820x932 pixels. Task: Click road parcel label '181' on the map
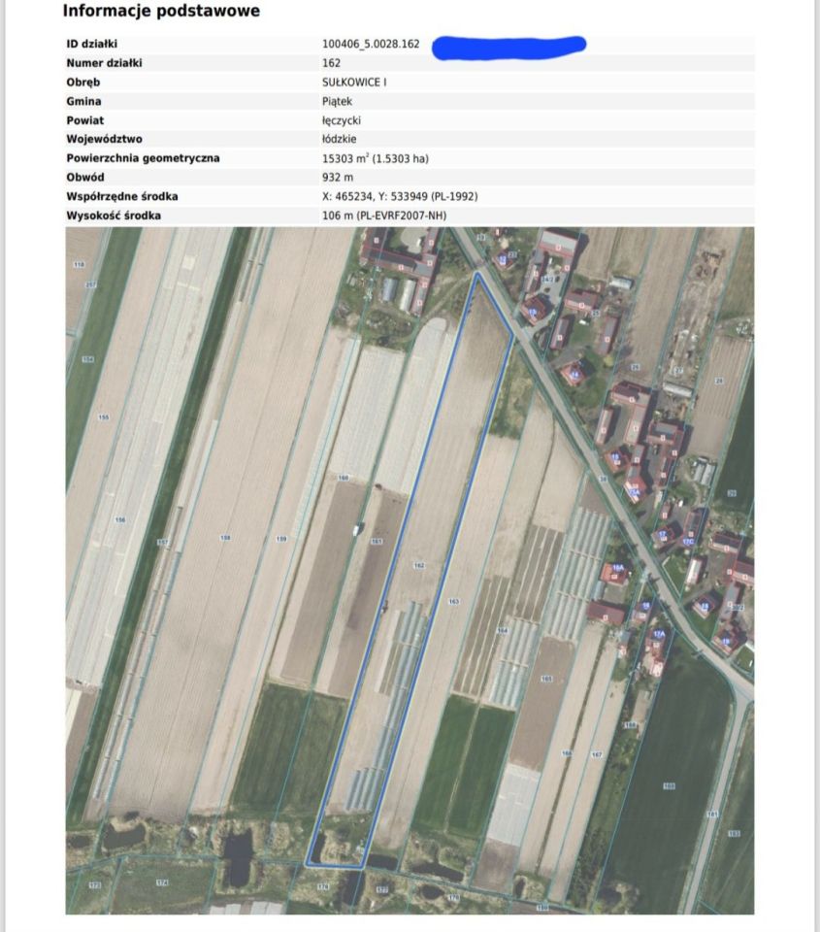(x=712, y=815)
